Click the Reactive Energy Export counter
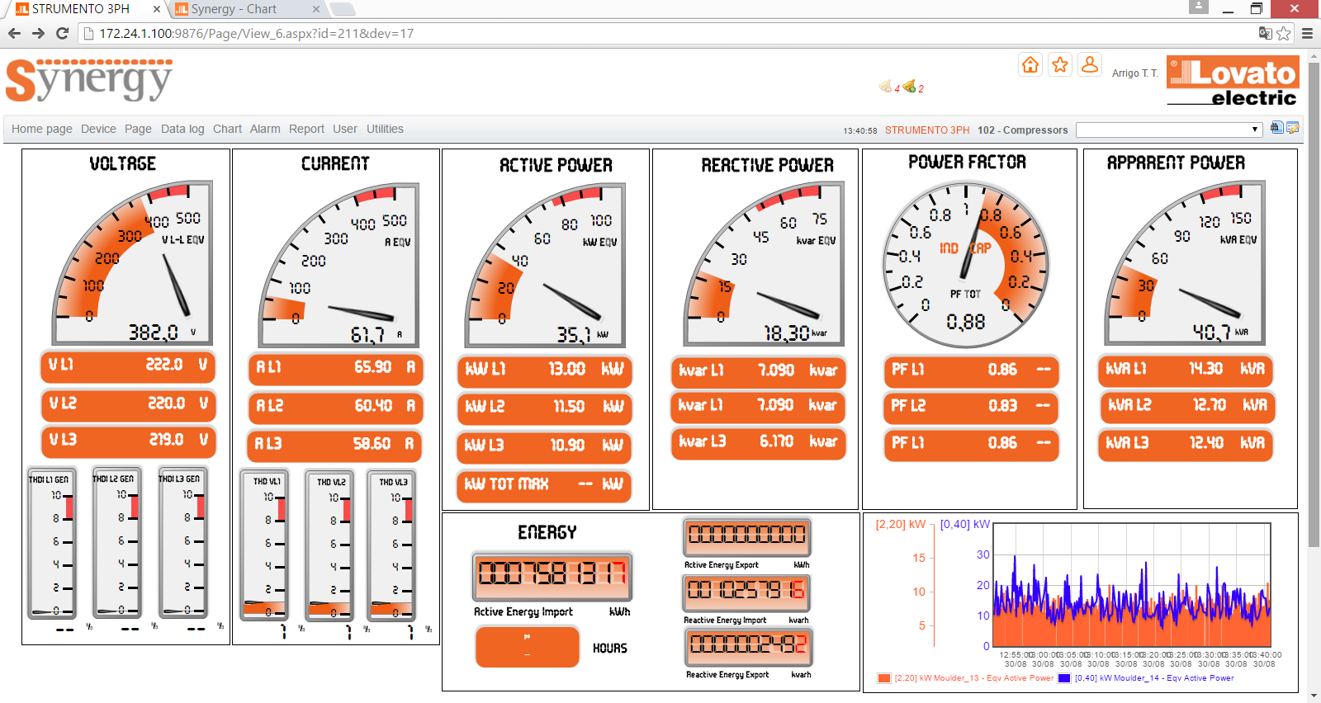This screenshot has height=703, width=1321. pos(749,646)
